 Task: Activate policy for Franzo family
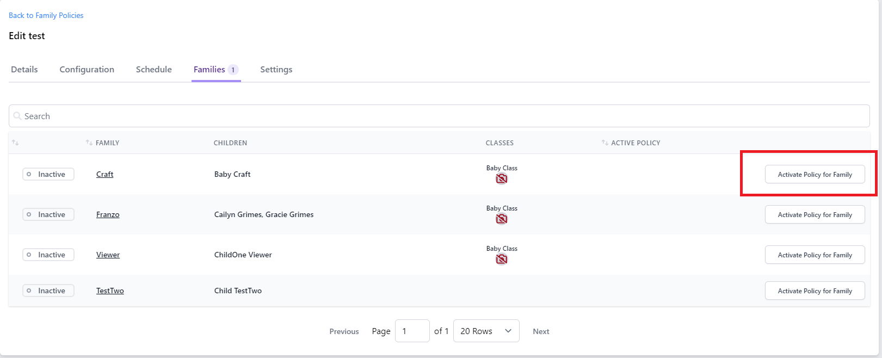pyautogui.click(x=815, y=214)
